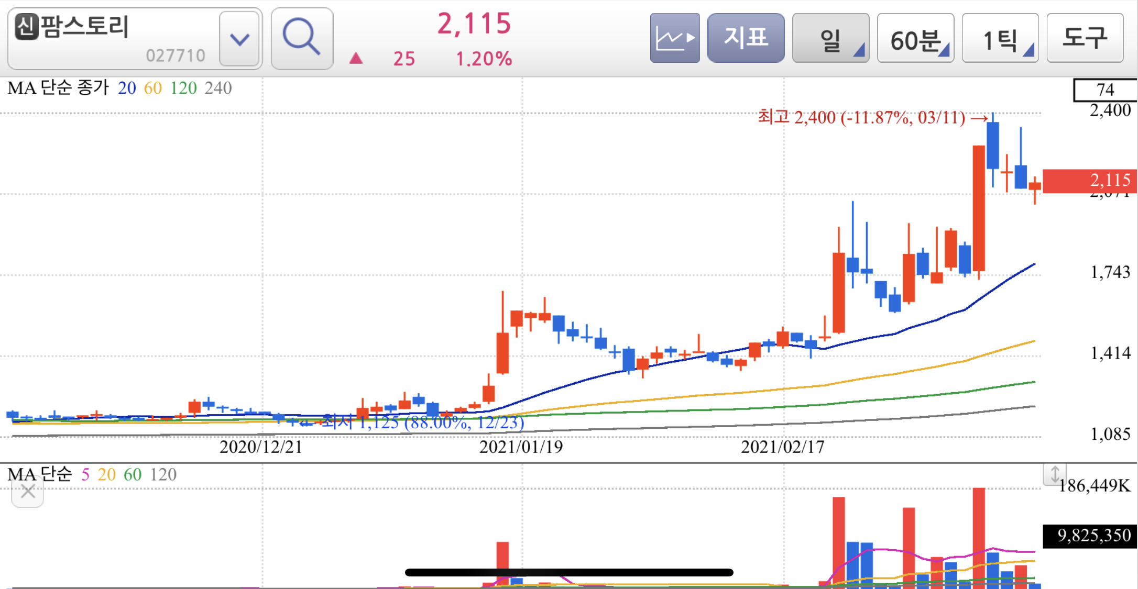
Task: Click the 2021/01/19 date label
Action: 521,447
